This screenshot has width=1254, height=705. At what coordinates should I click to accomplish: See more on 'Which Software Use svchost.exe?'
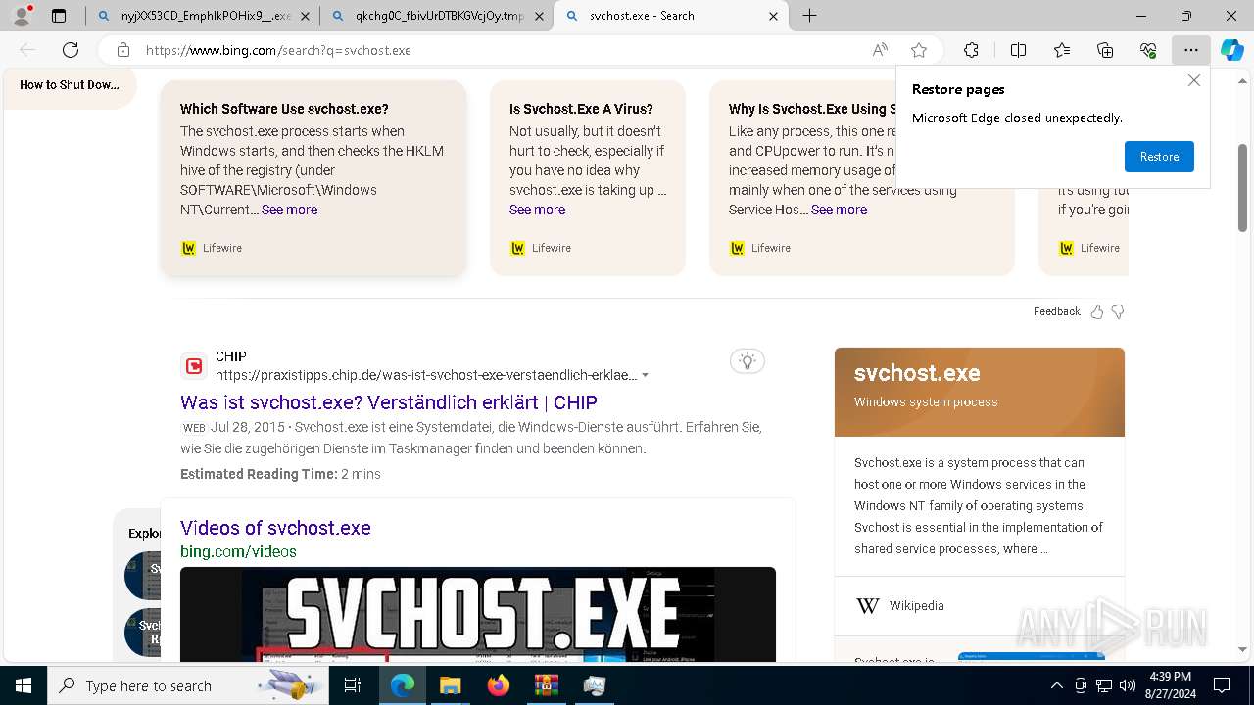tap(289, 210)
